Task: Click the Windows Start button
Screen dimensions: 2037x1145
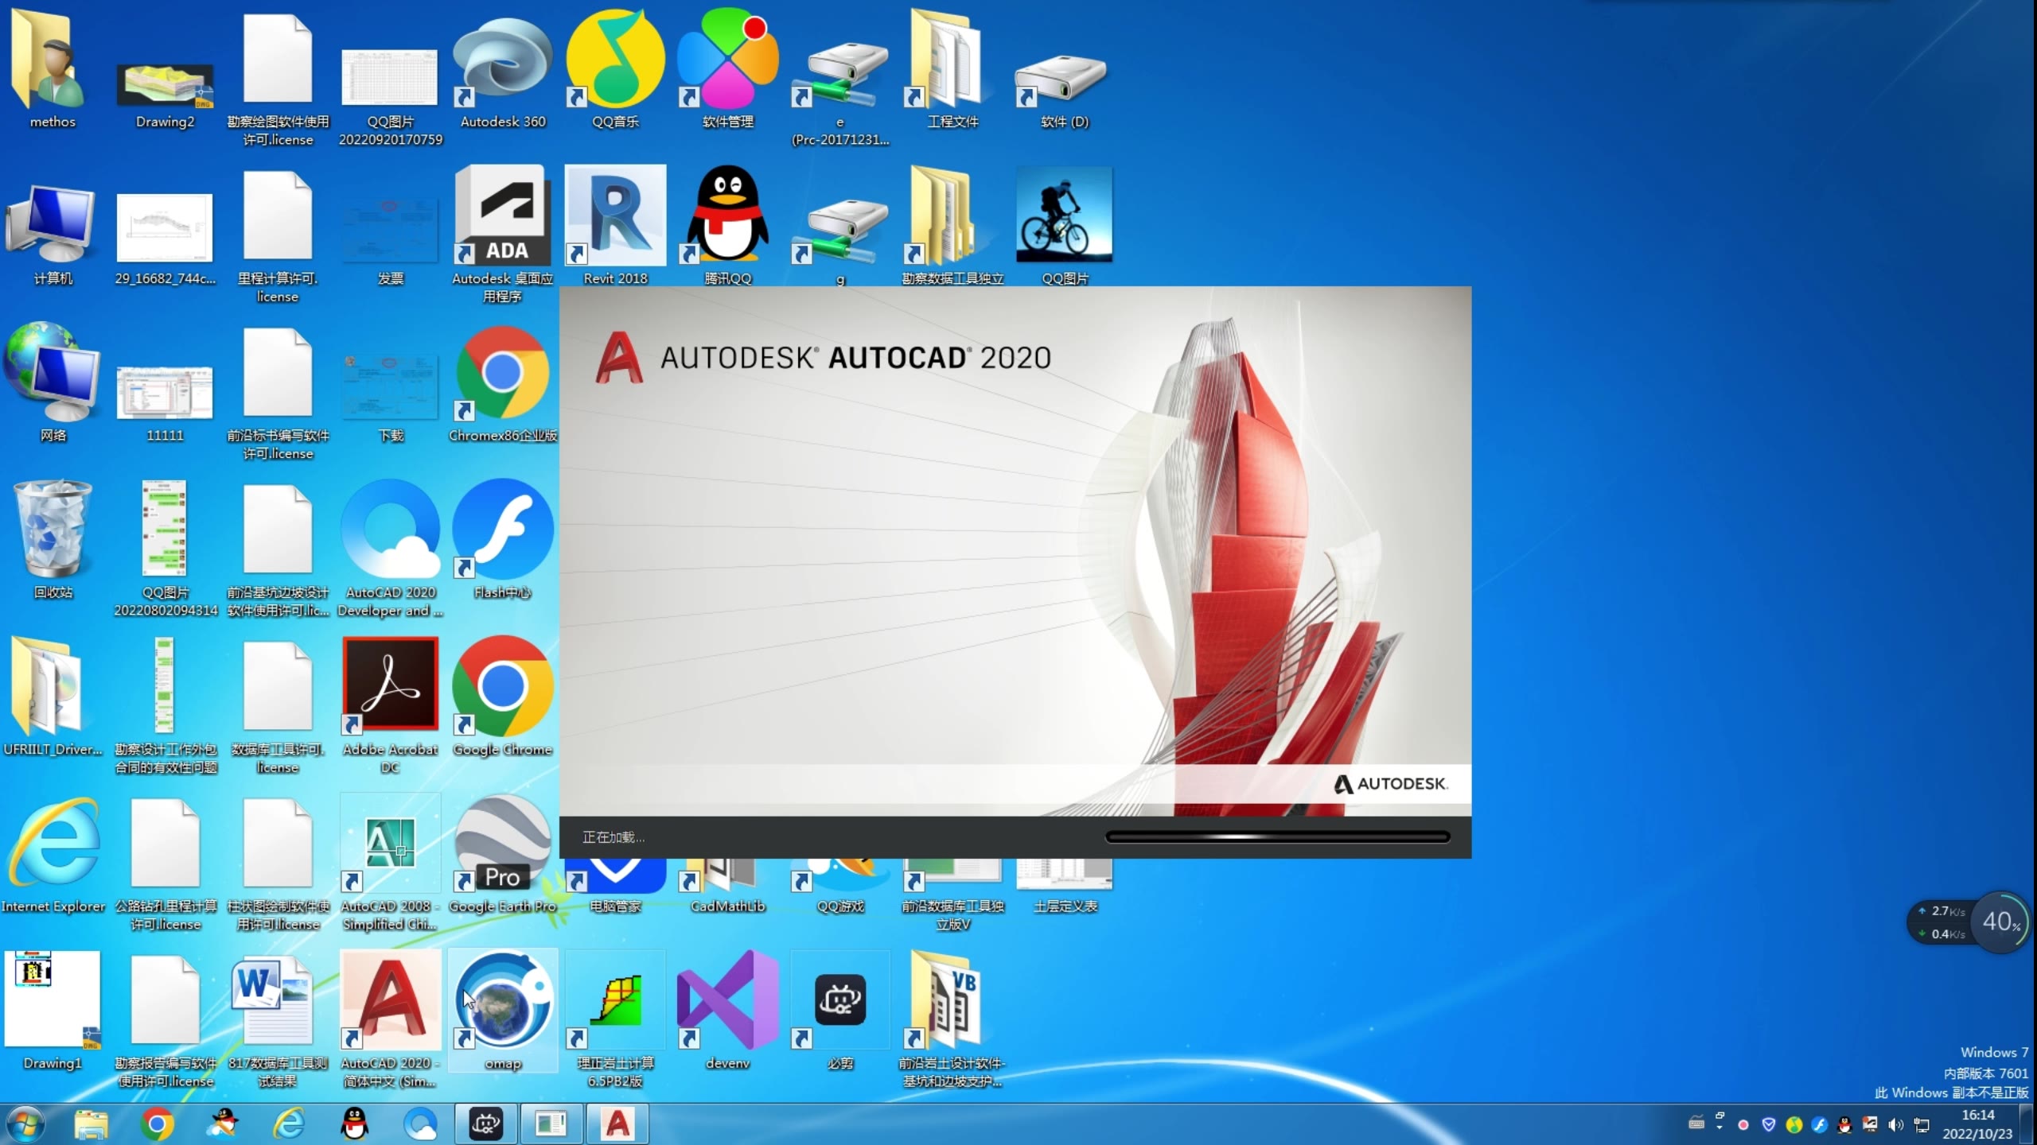Action: [x=25, y=1124]
